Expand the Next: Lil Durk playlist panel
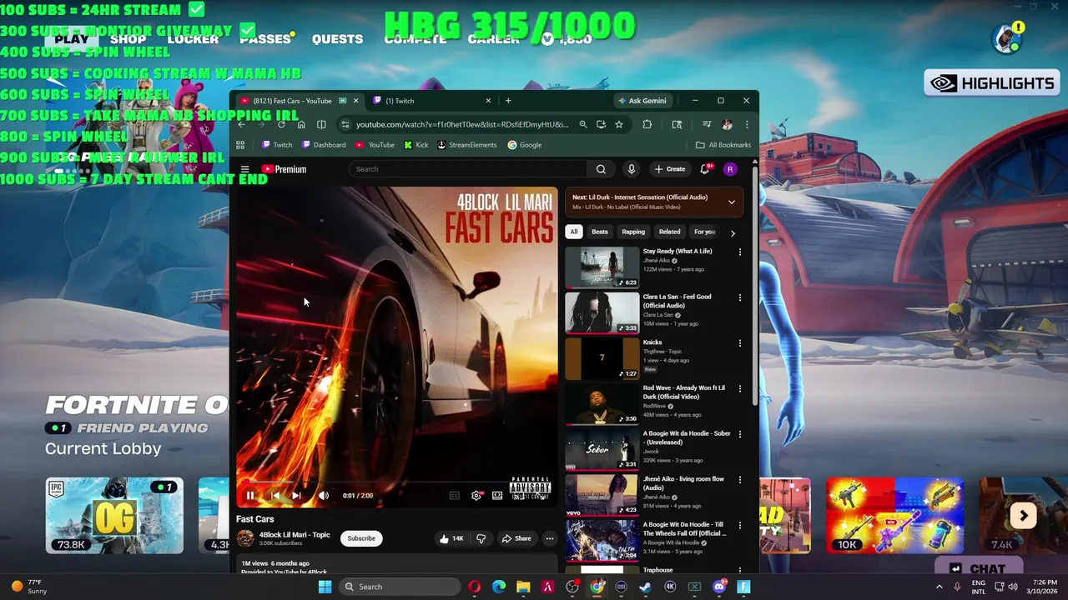Screen dimensions: 1068x600 732,202
